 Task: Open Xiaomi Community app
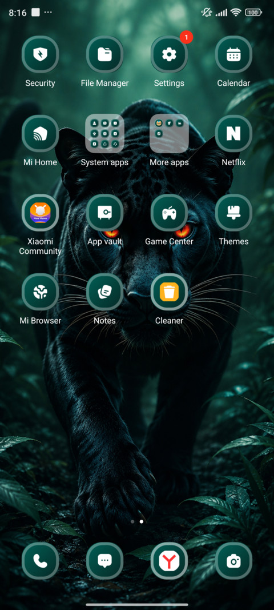(x=40, y=213)
